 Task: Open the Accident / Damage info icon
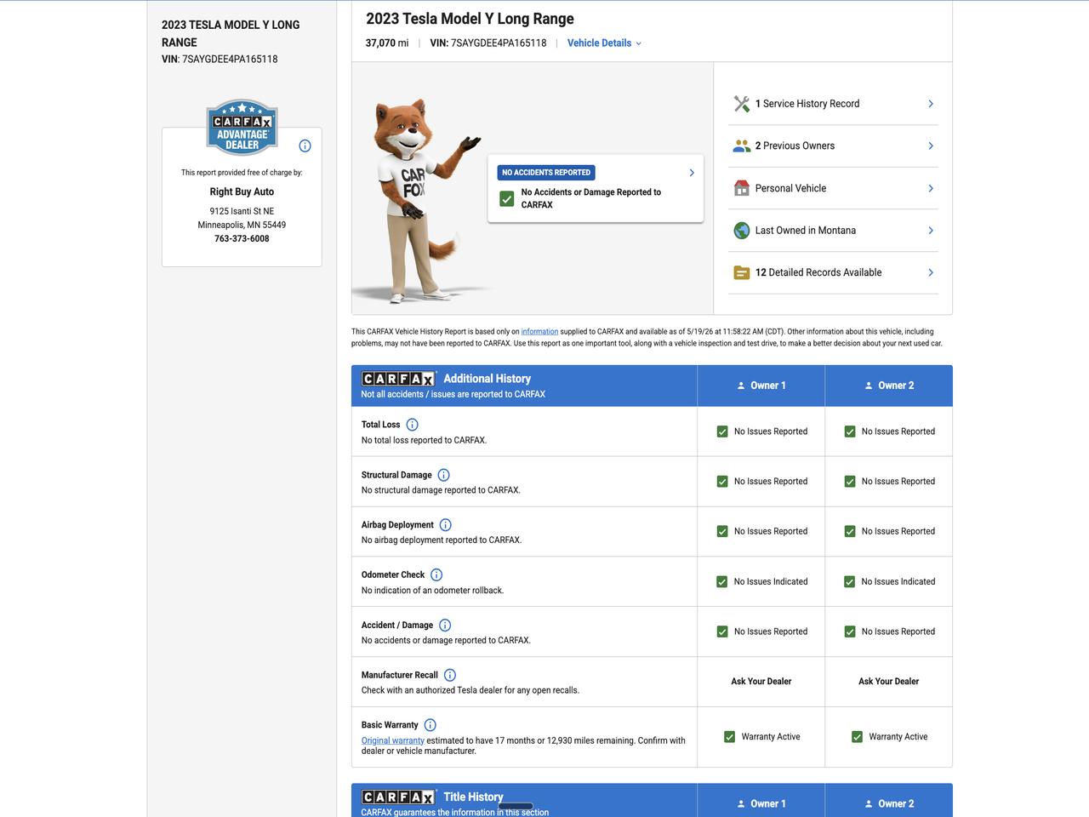[x=445, y=626]
